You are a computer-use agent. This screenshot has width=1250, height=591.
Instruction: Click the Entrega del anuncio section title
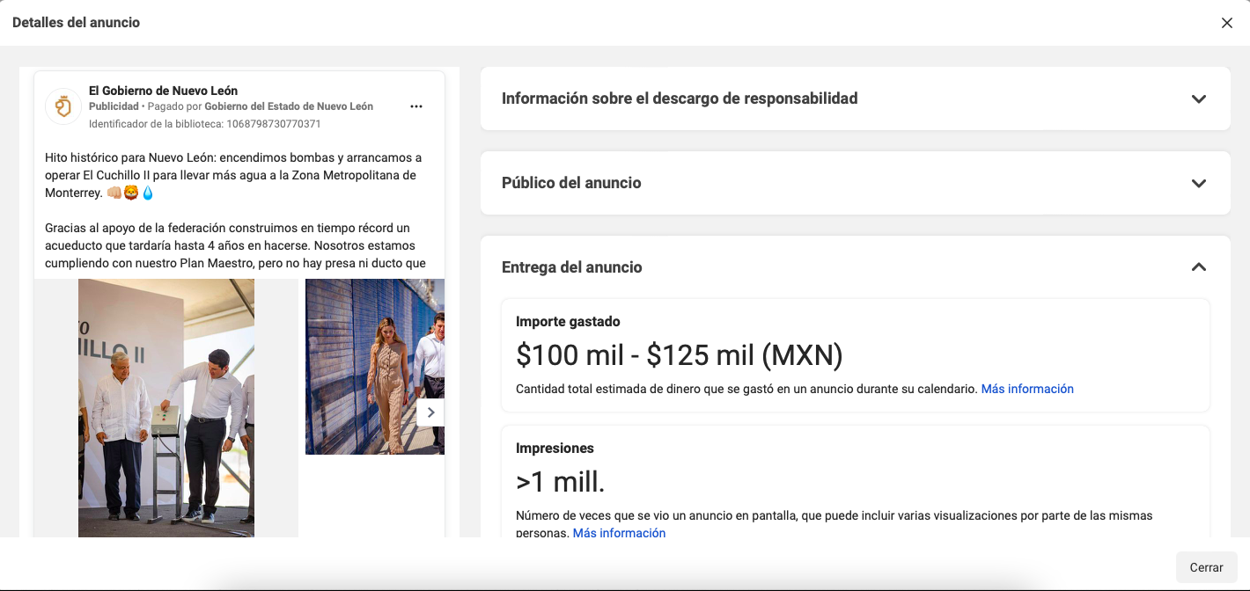pos(571,267)
